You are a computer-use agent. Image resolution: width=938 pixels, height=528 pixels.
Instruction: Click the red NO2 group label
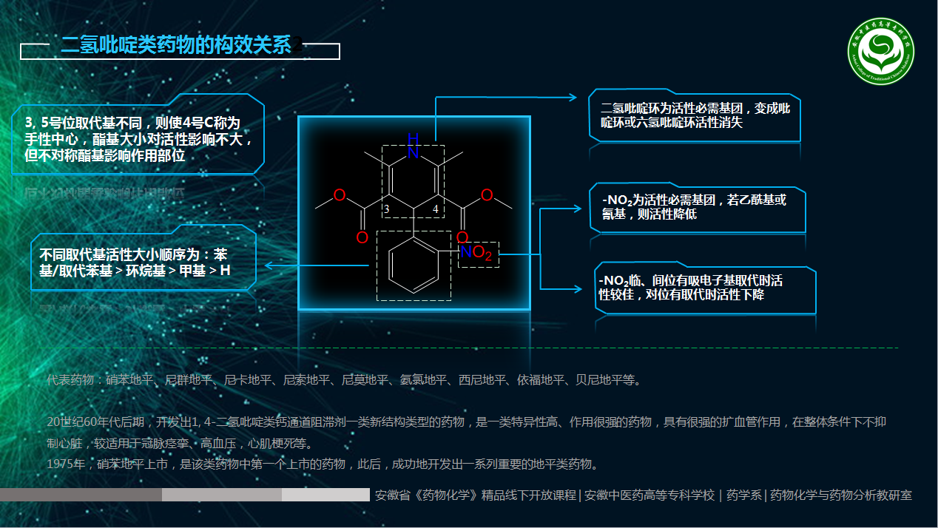click(477, 252)
